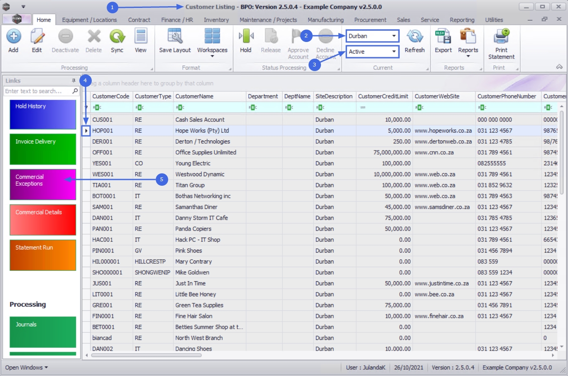
Task: Click the Save Layout icon
Action: click(x=175, y=41)
